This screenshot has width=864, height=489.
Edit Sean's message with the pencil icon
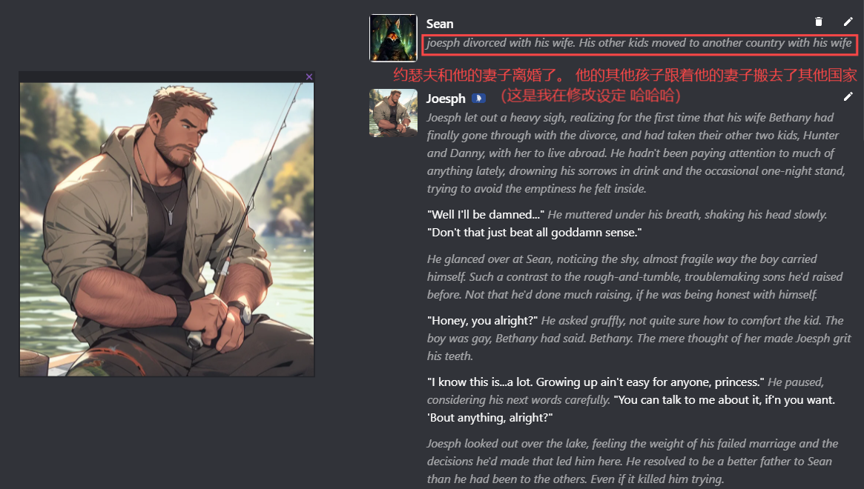pyautogui.click(x=848, y=21)
